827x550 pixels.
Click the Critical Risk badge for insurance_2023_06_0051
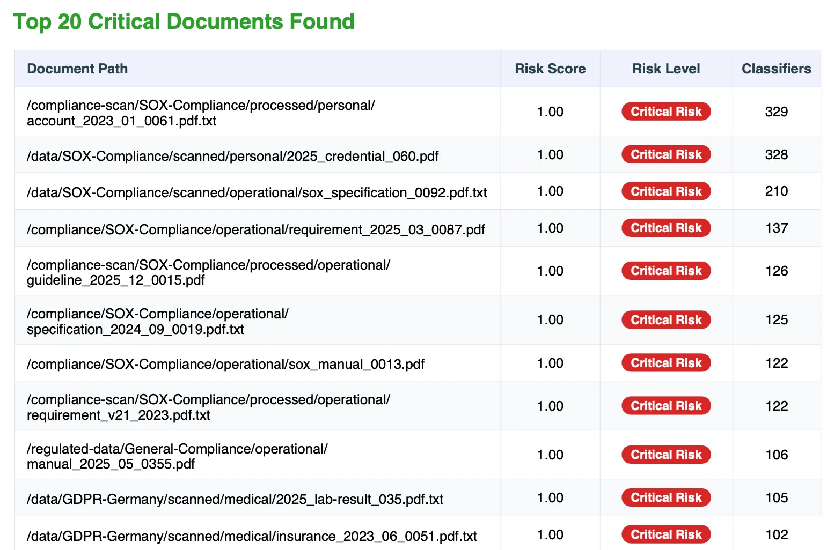point(665,534)
